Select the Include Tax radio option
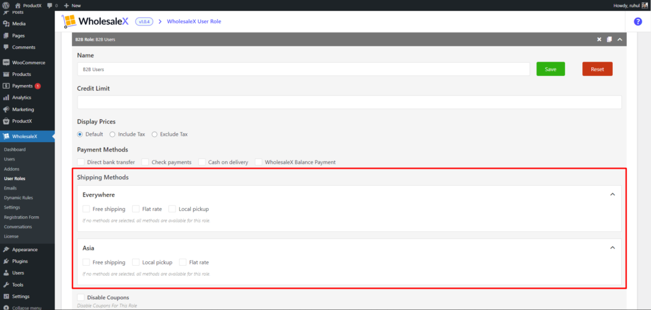Viewport: 651px width, 310px height. pos(113,134)
